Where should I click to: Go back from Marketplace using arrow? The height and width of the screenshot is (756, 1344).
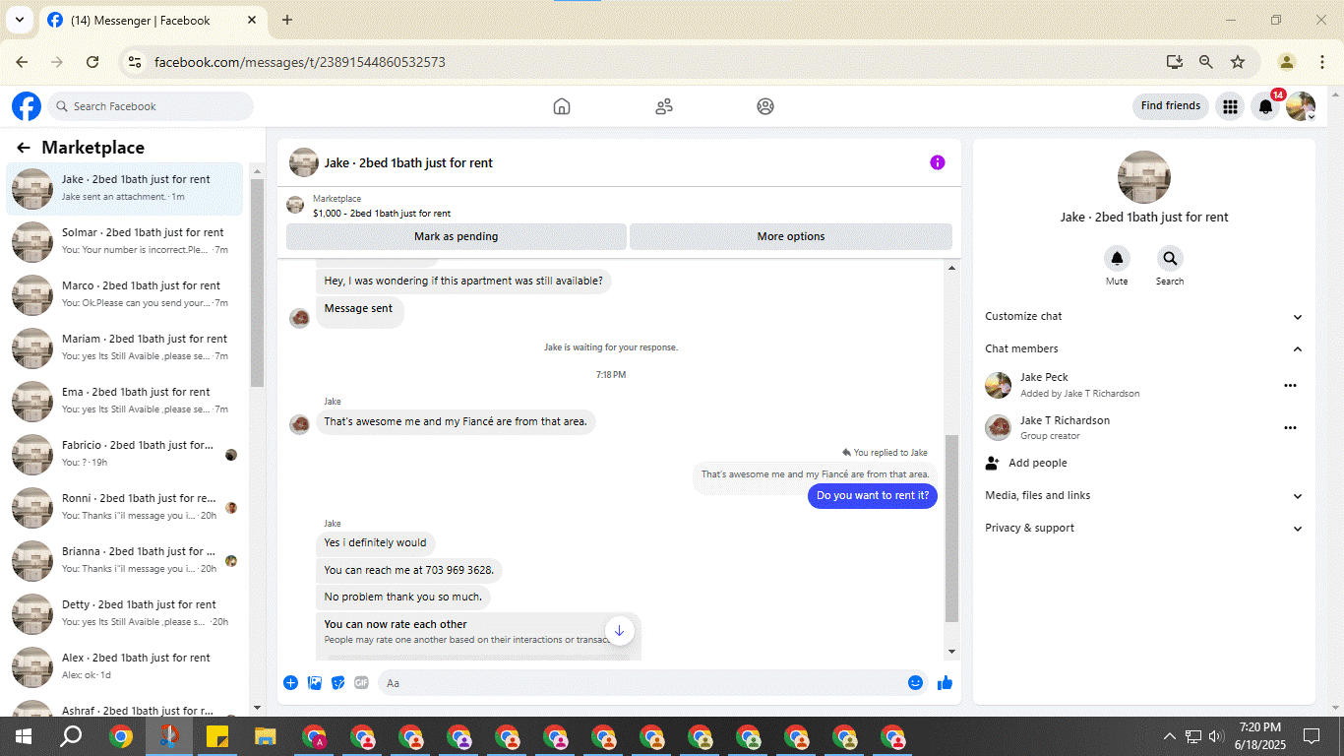[24, 148]
